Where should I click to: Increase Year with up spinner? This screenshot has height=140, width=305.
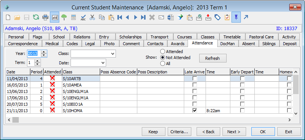(x=44, y=52)
